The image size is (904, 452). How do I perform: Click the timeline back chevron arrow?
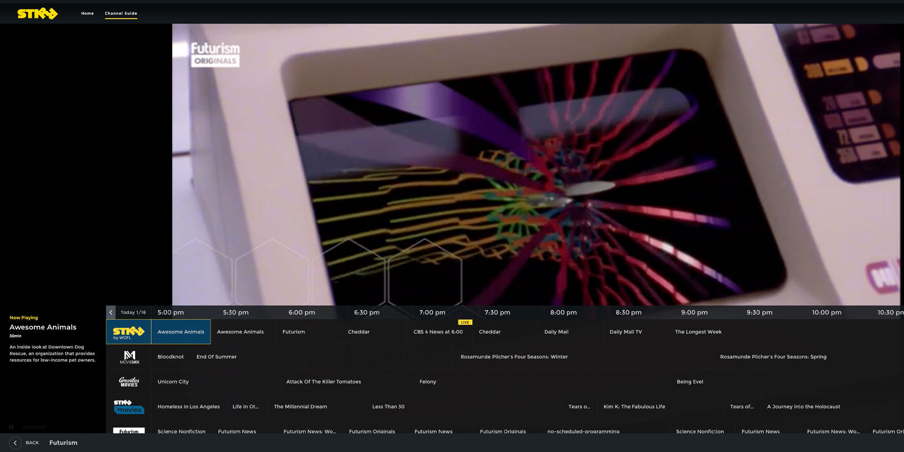(111, 312)
